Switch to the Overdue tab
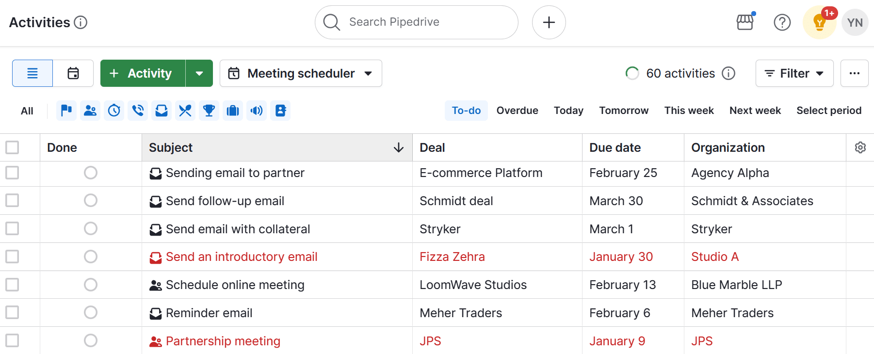Image resolution: width=874 pixels, height=354 pixels. pyautogui.click(x=517, y=110)
